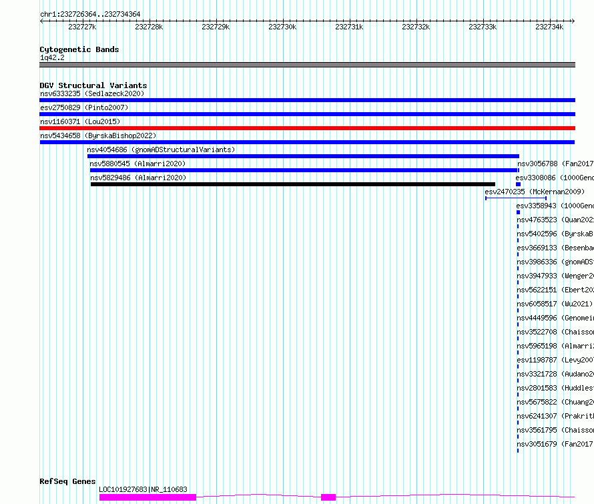Open nsv4763523 (Quan2021) label
Viewport: 594px width, 504px height.
(x=555, y=220)
